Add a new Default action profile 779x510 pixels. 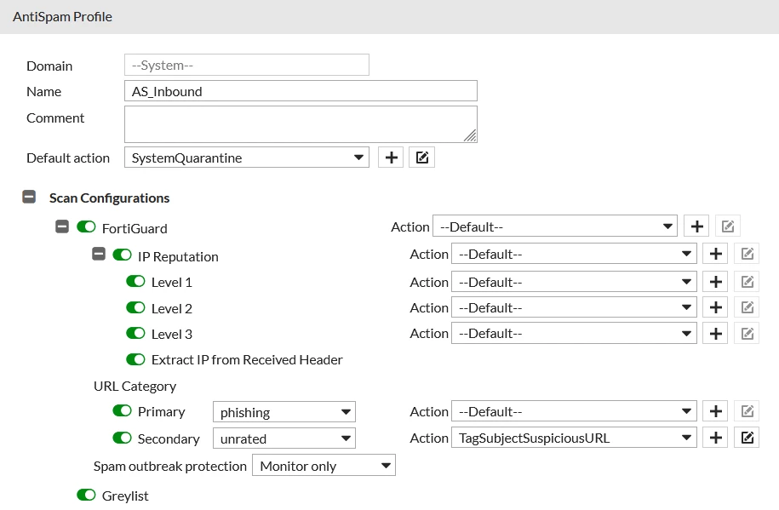click(x=391, y=158)
